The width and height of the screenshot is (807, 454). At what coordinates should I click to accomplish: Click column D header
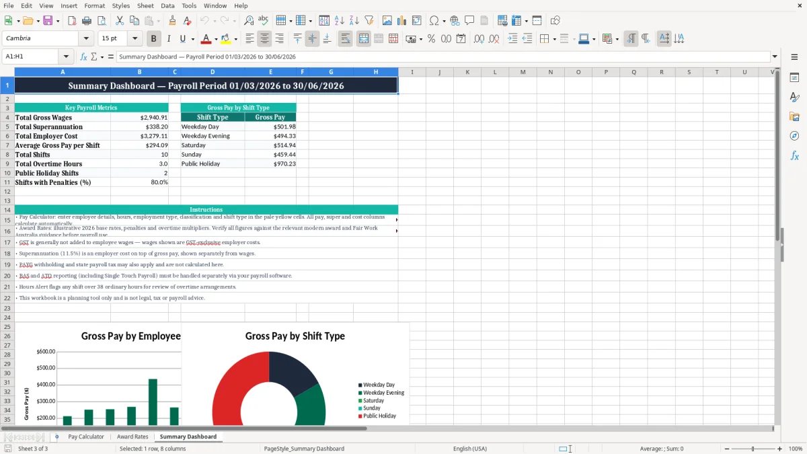(213, 72)
